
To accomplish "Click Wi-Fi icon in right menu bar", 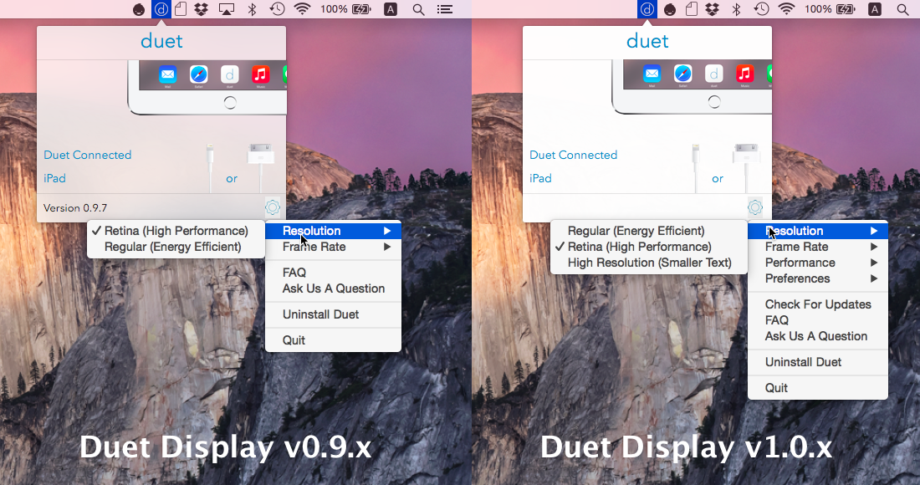I will click(x=787, y=9).
